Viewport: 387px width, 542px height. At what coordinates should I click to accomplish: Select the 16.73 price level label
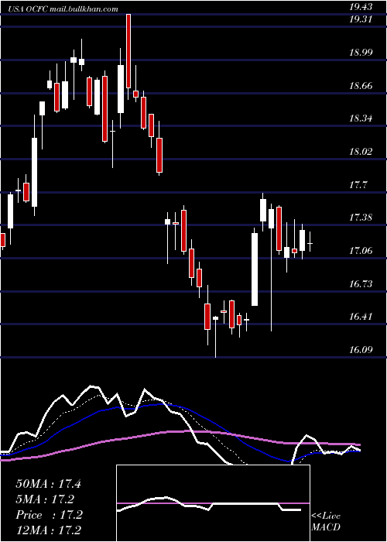(x=361, y=284)
